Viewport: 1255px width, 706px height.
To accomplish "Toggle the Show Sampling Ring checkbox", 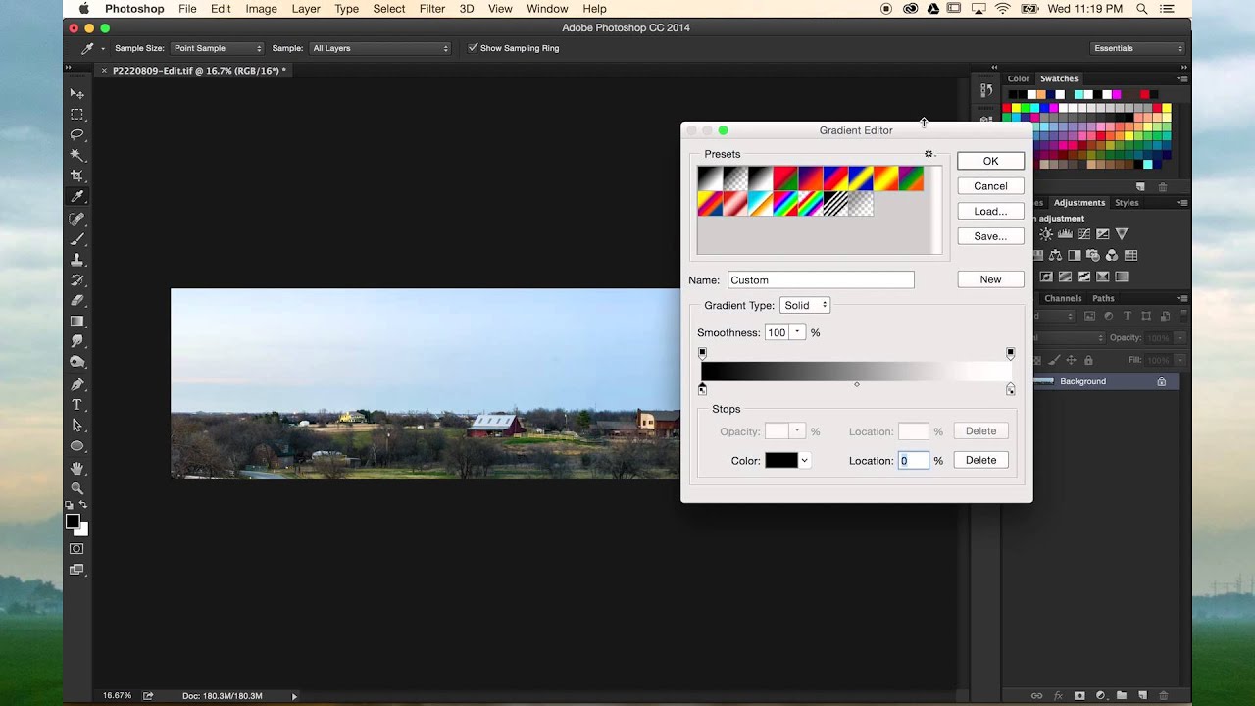I will click(474, 48).
